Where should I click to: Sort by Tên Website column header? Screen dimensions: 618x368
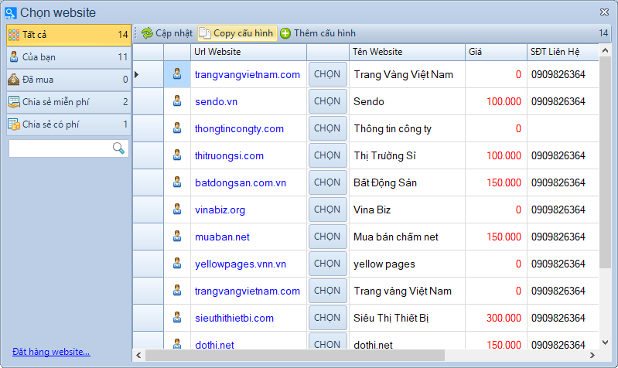pos(407,52)
